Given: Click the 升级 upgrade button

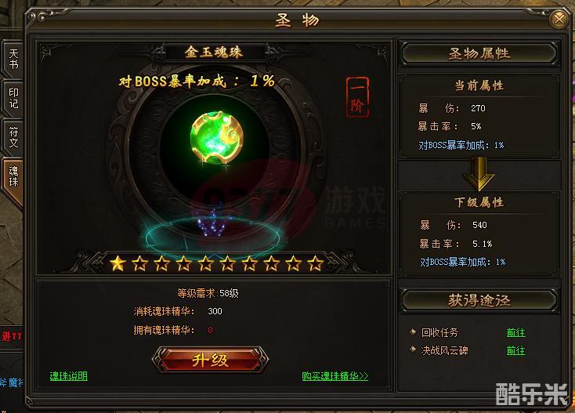Looking at the screenshot, I should (210, 360).
